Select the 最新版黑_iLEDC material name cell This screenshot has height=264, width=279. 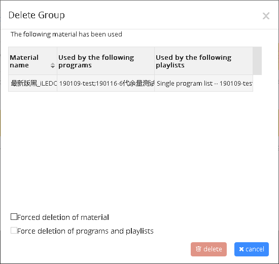coord(33,83)
